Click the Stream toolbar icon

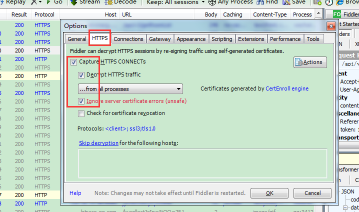click(73, 2)
